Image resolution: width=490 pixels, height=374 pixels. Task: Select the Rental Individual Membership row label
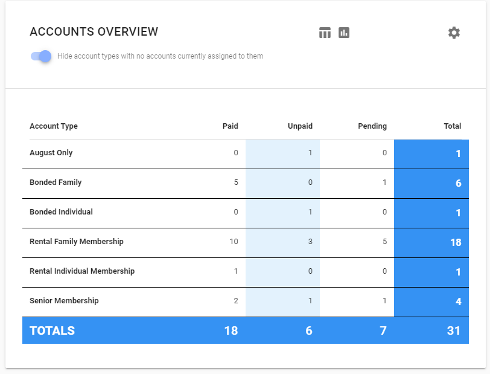coord(82,271)
